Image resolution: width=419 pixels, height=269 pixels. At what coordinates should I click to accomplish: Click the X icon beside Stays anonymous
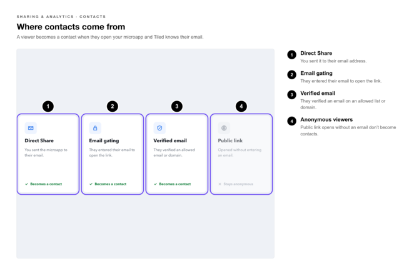(x=220, y=184)
